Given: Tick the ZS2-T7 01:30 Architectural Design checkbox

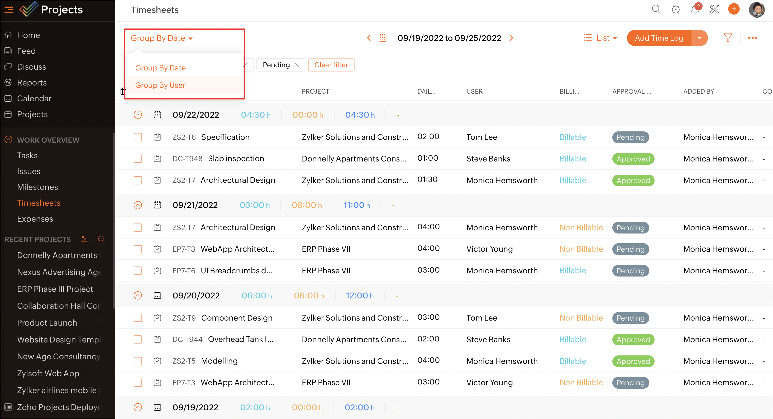Looking at the screenshot, I should tap(138, 180).
